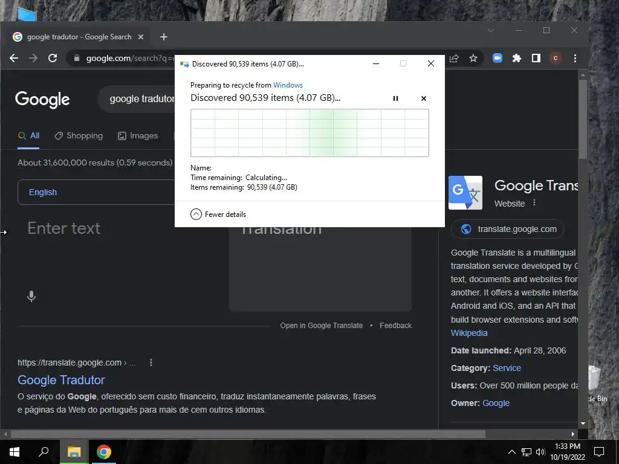This screenshot has height=464, width=619.
Task: Open the Wikipedia source link
Action: [x=469, y=333]
